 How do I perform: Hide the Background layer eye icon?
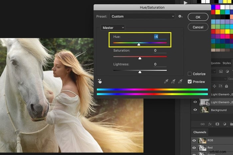click(x=195, y=110)
